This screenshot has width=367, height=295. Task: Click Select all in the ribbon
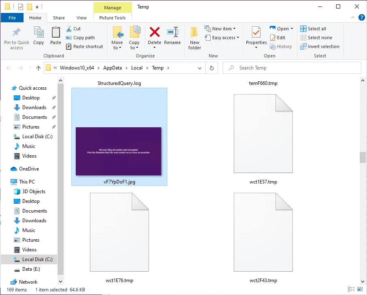click(313, 29)
